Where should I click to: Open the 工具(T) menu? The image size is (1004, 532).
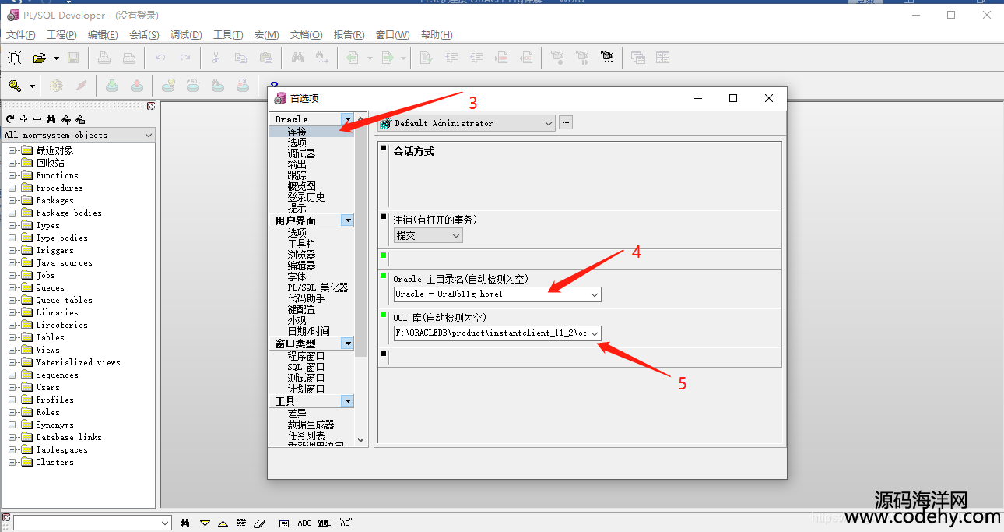(228, 35)
